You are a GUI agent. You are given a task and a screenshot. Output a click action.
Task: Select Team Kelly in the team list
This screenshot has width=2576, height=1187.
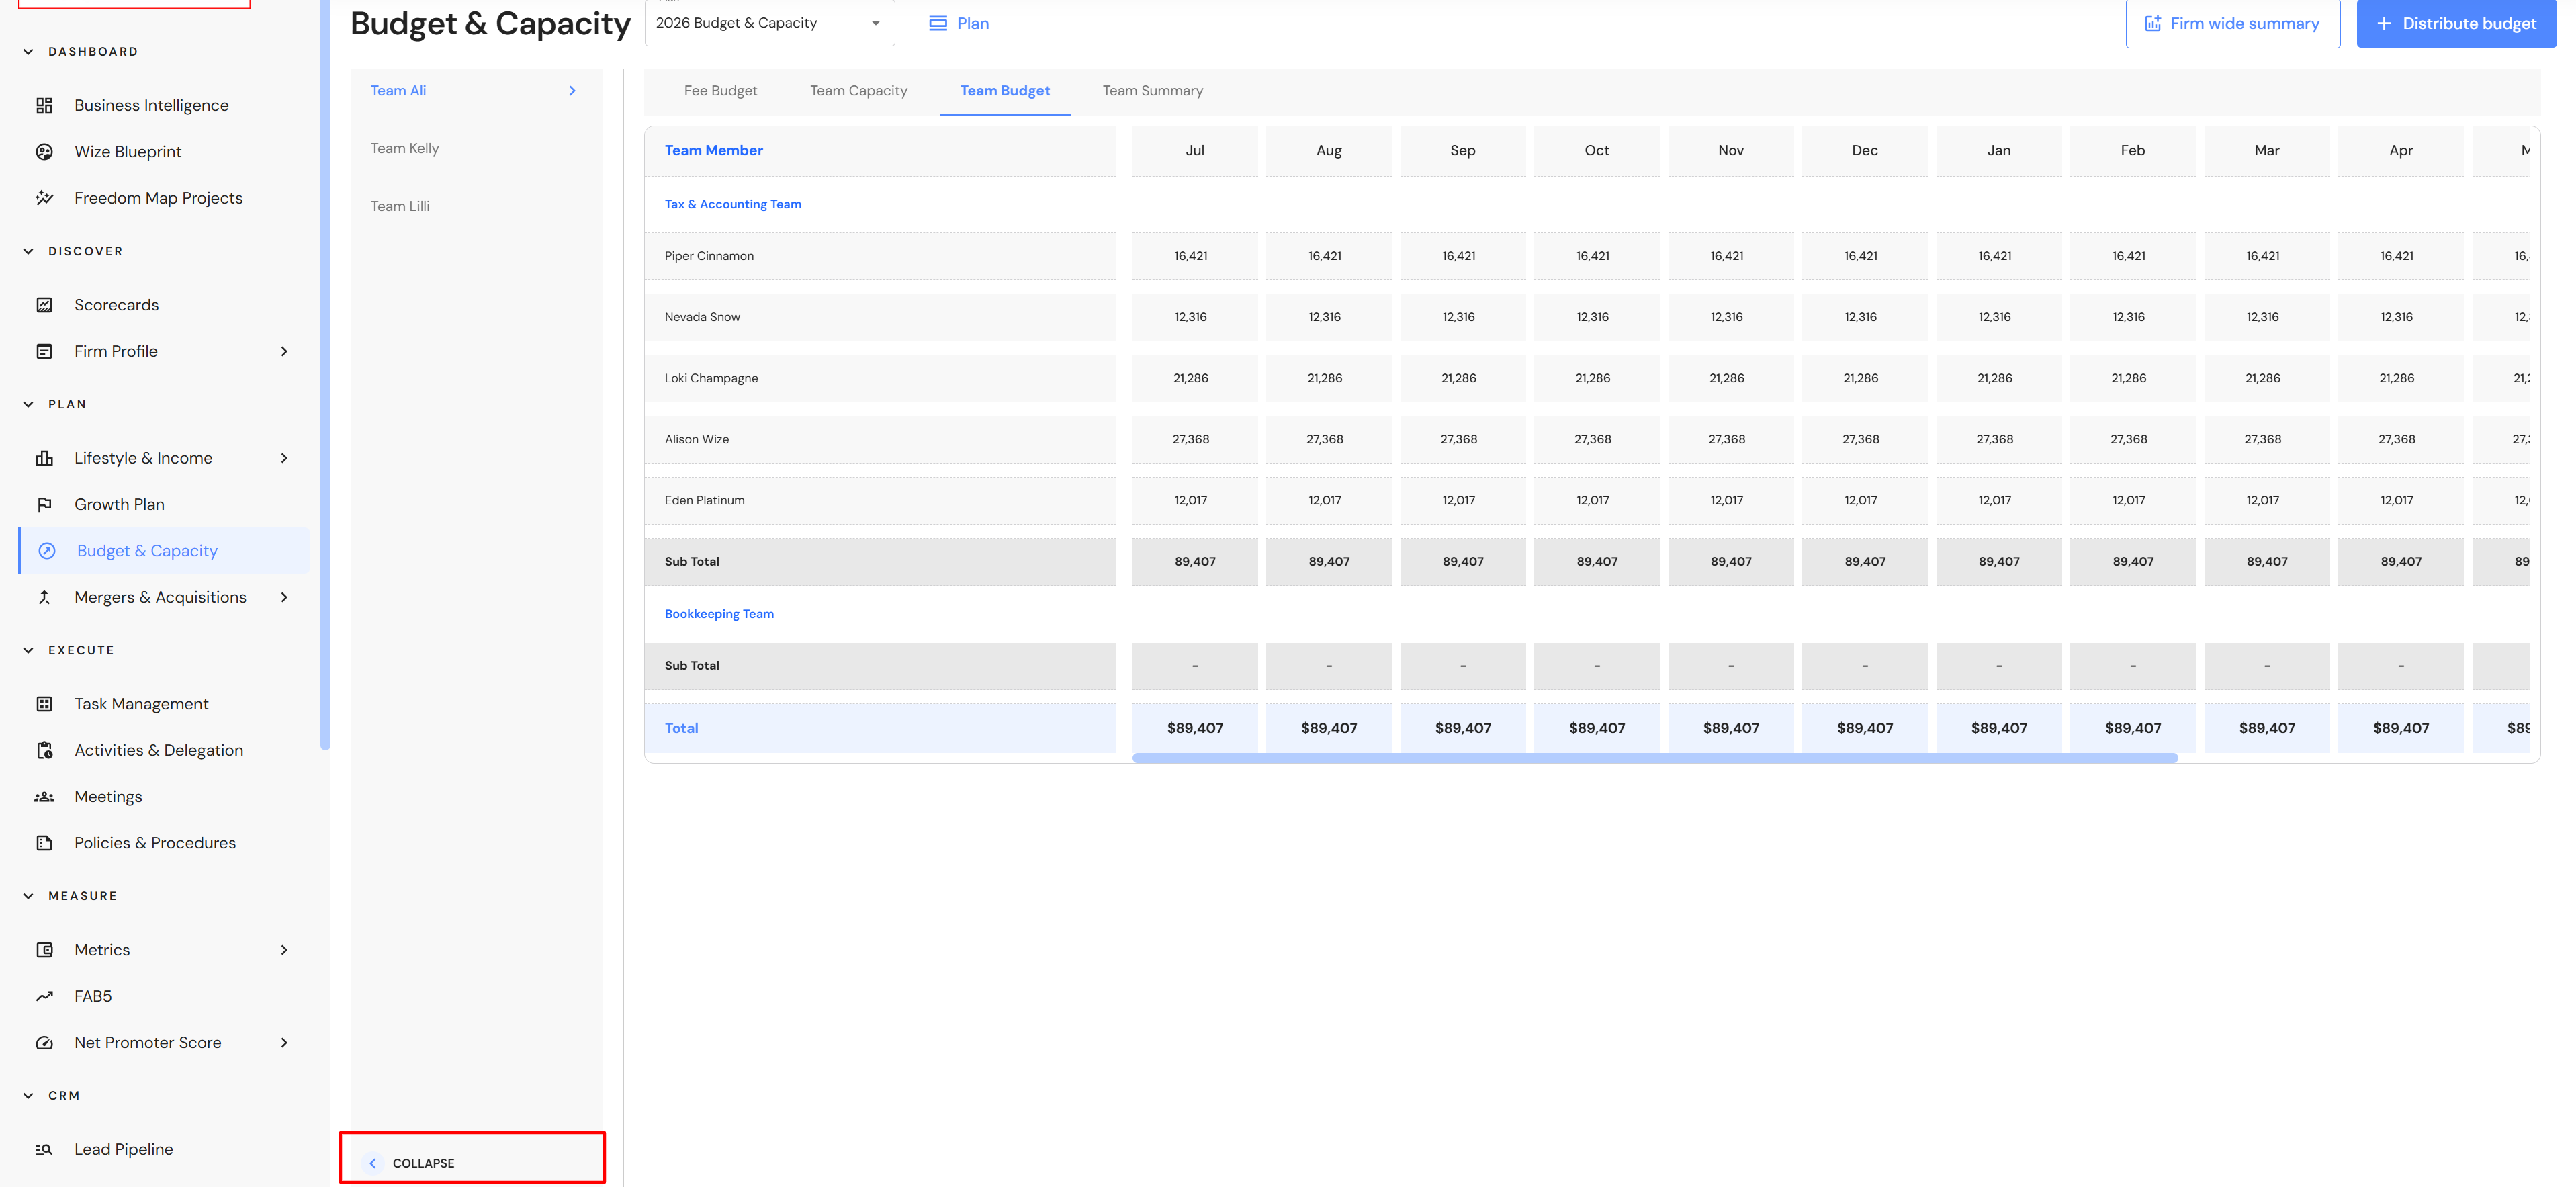point(405,148)
